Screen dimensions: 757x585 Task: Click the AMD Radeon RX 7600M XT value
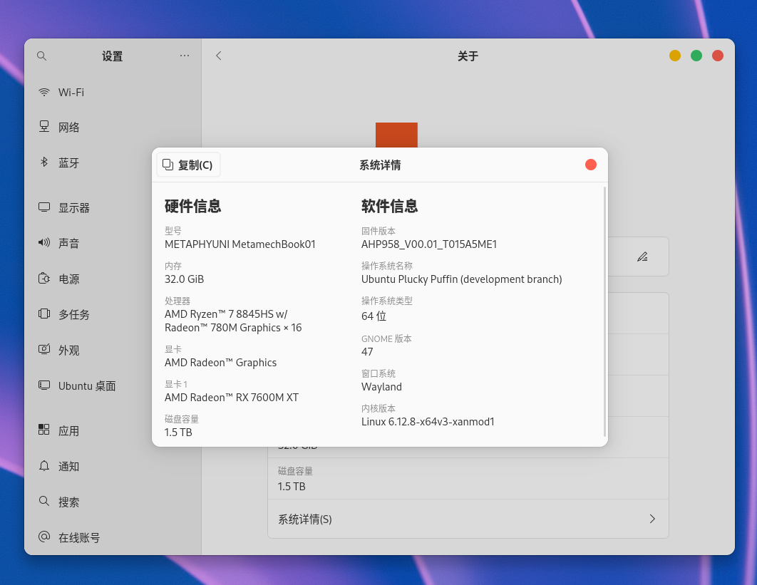coord(232,397)
